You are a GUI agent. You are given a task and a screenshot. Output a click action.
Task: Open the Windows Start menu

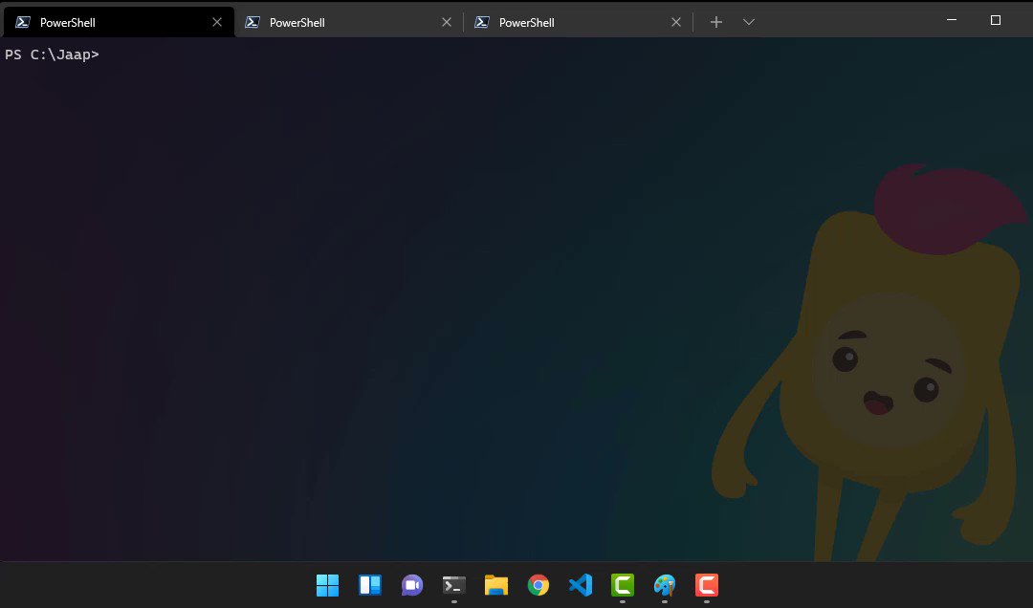pyautogui.click(x=327, y=585)
